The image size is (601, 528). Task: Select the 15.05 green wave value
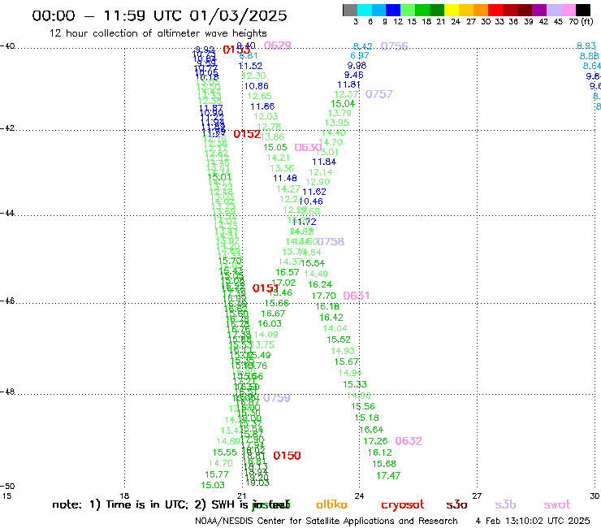point(275,147)
